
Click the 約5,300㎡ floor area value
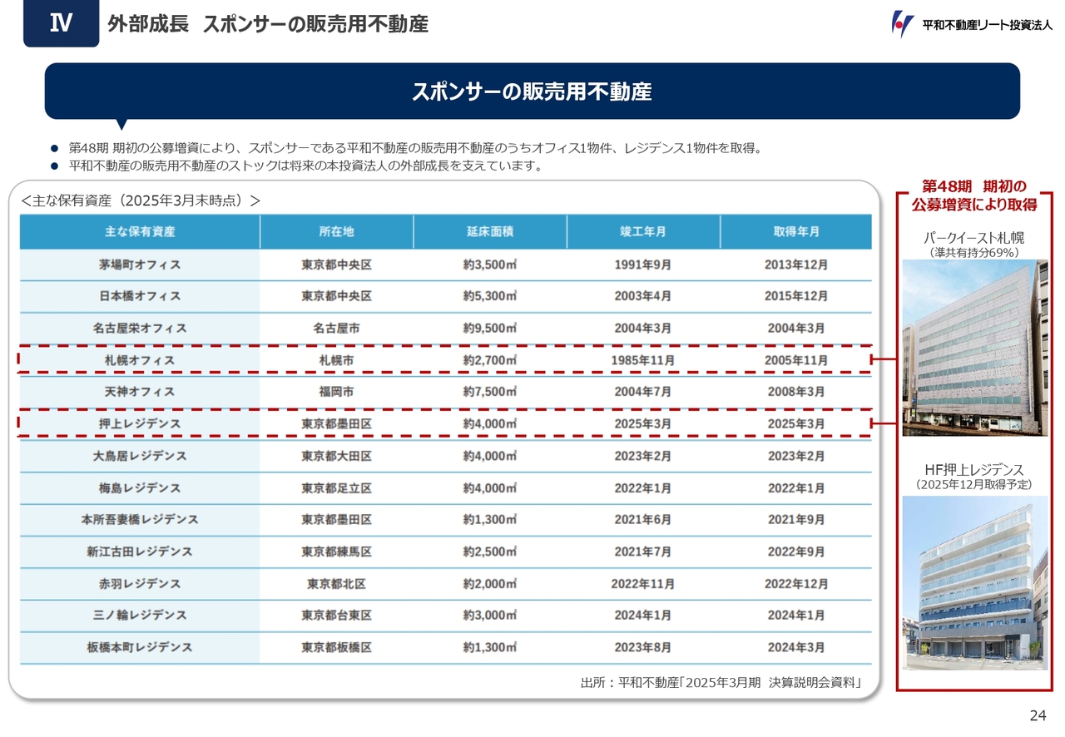click(x=490, y=296)
